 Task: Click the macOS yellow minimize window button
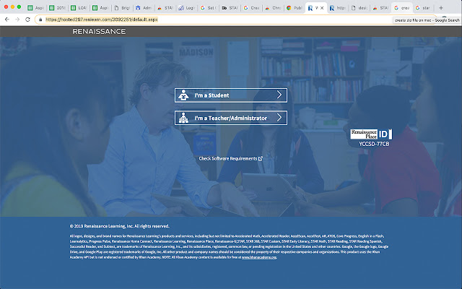(12, 7)
